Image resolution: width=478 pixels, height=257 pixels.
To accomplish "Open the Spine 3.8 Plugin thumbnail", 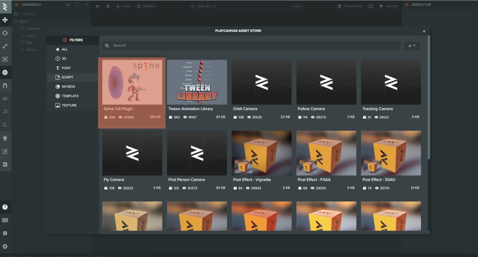I will click(x=132, y=82).
